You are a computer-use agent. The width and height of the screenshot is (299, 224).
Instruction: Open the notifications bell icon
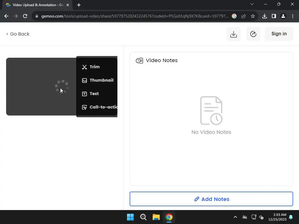click(x=291, y=217)
